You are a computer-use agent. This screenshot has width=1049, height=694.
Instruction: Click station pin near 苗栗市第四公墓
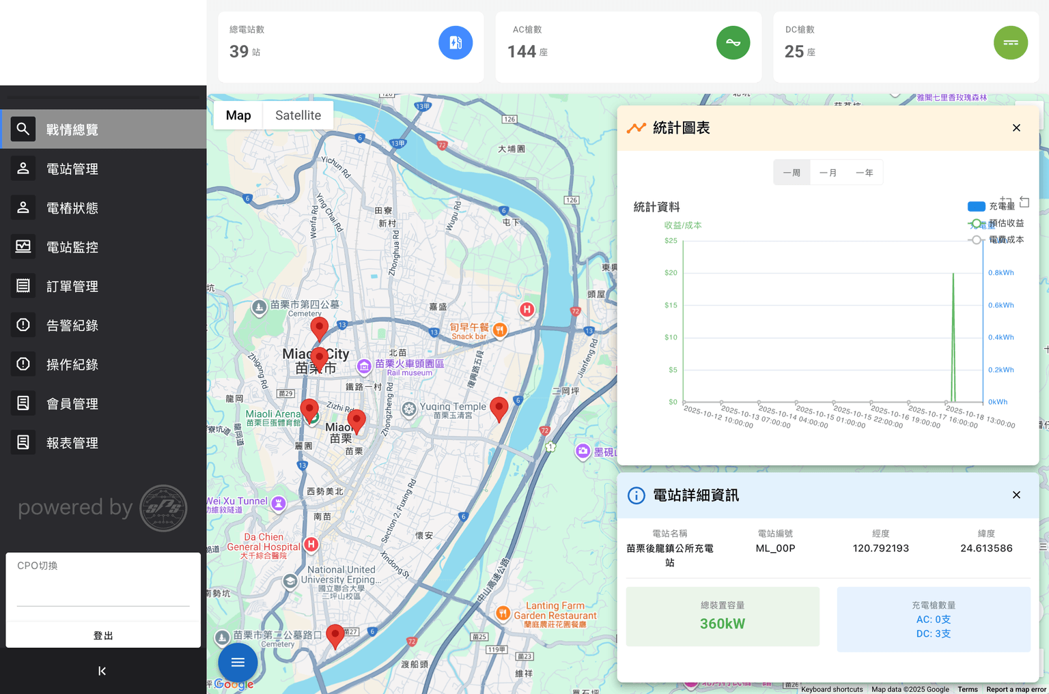tap(319, 329)
